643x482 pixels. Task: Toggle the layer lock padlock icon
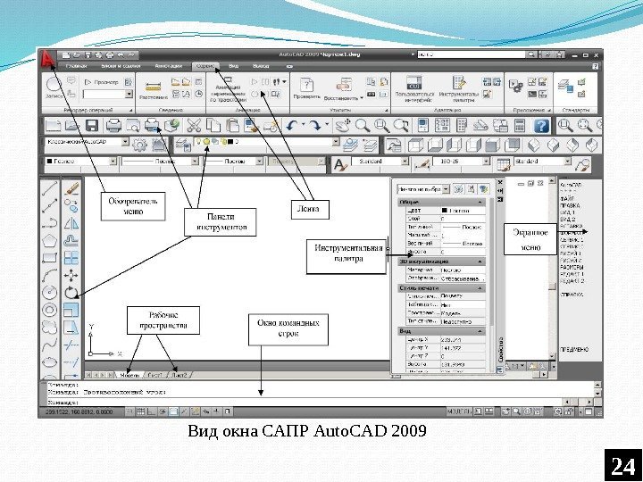[x=223, y=142]
